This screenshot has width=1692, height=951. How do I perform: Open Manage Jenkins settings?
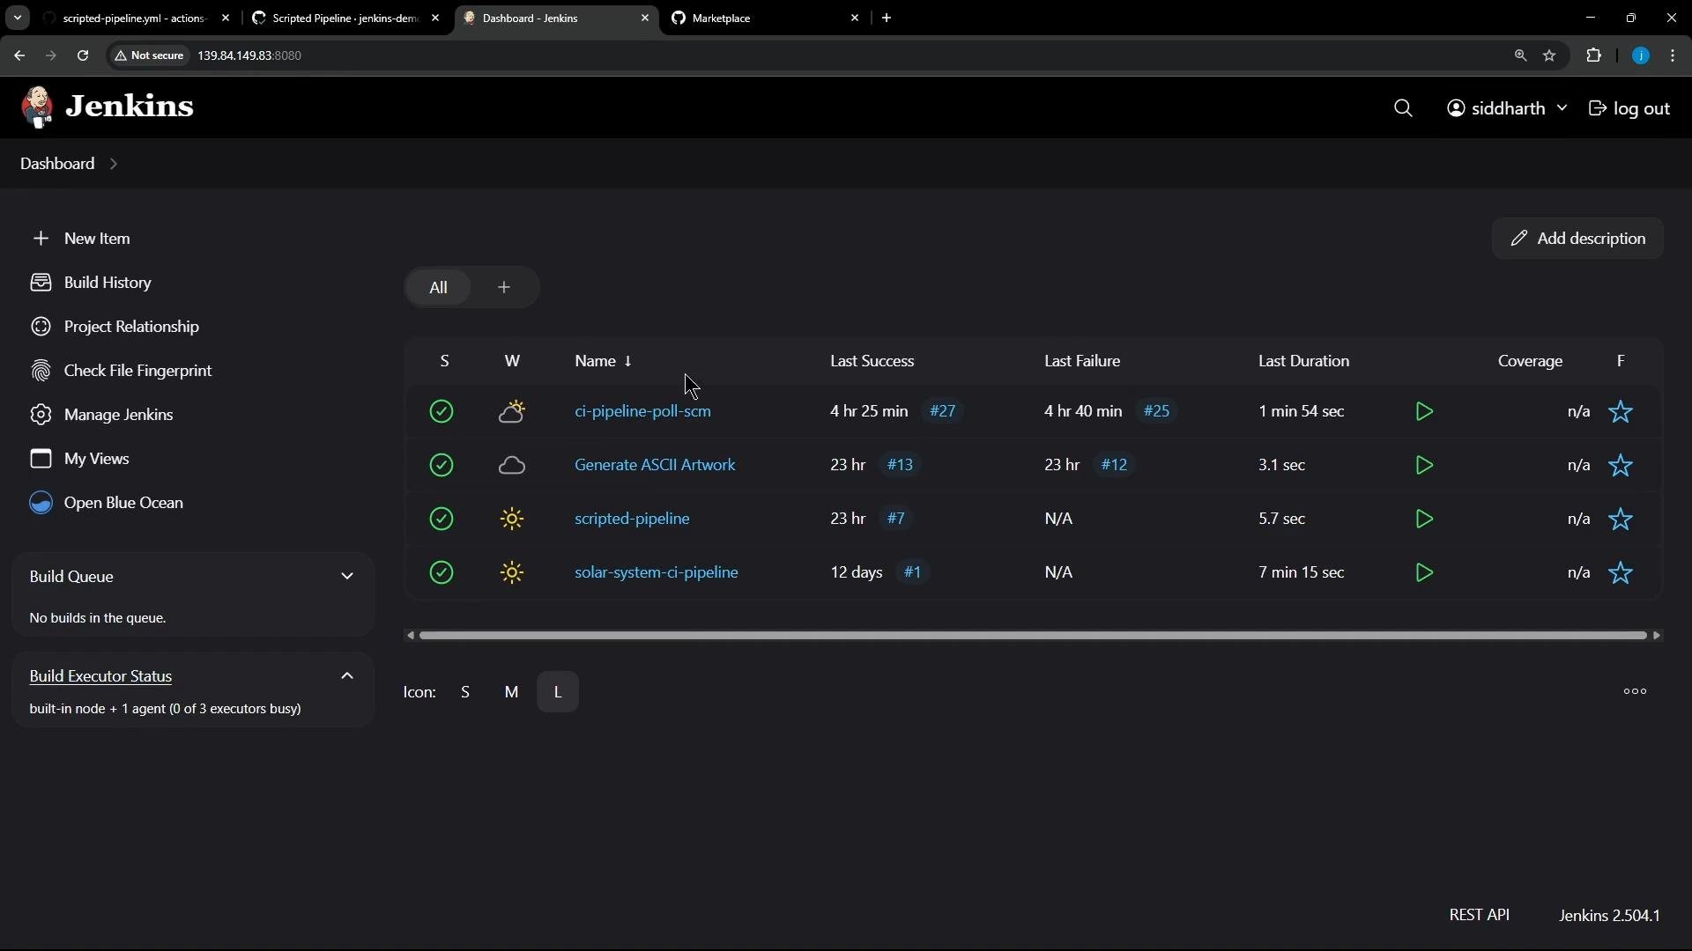click(102, 415)
